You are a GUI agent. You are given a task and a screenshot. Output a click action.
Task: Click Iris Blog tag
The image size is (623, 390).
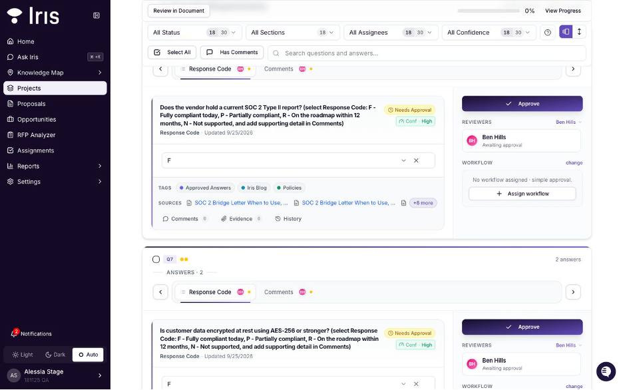[x=254, y=188]
